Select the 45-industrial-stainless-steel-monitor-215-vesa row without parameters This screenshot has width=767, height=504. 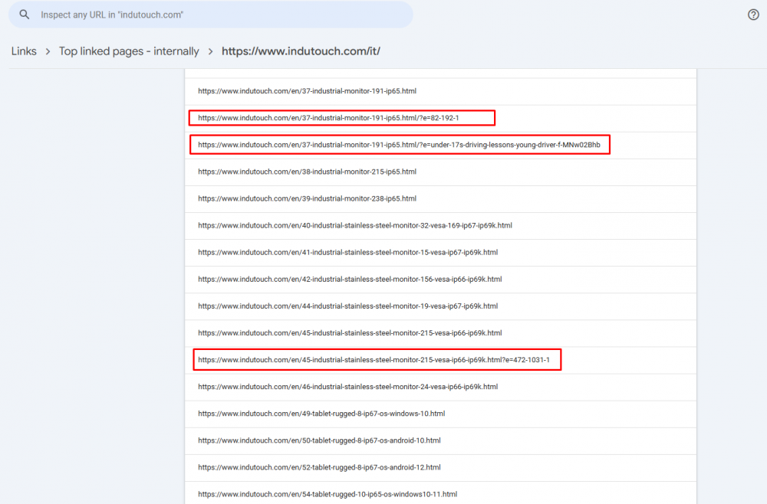click(441, 333)
